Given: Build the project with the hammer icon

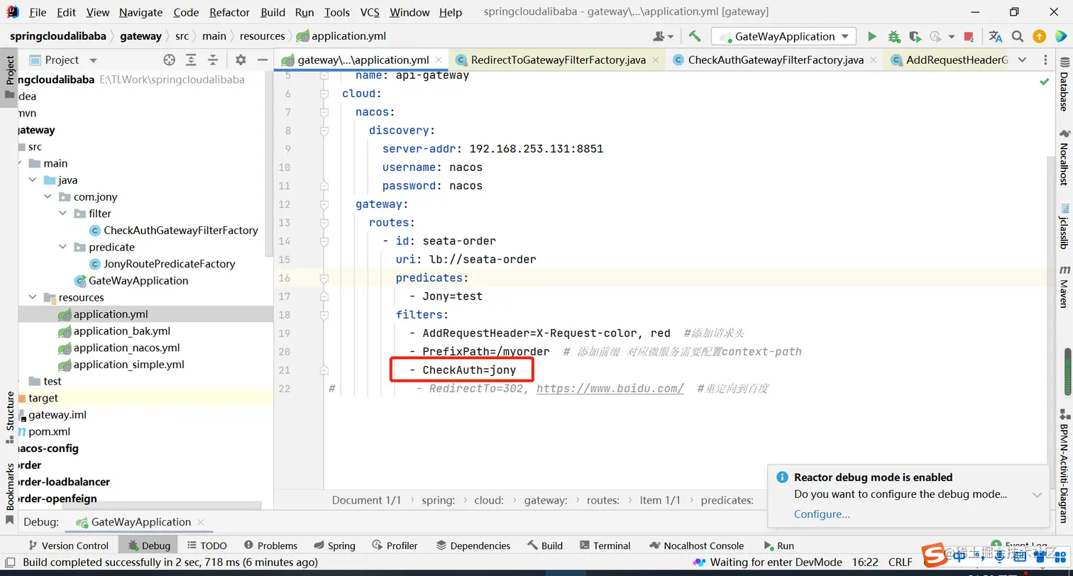Looking at the screenshot, I should 695,36.
